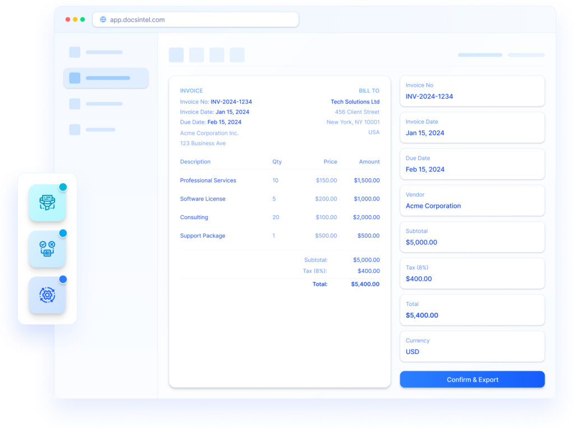Click the Currency field showing USD
The width and height of the screenshot is (574, 428).
pos(472,346)
